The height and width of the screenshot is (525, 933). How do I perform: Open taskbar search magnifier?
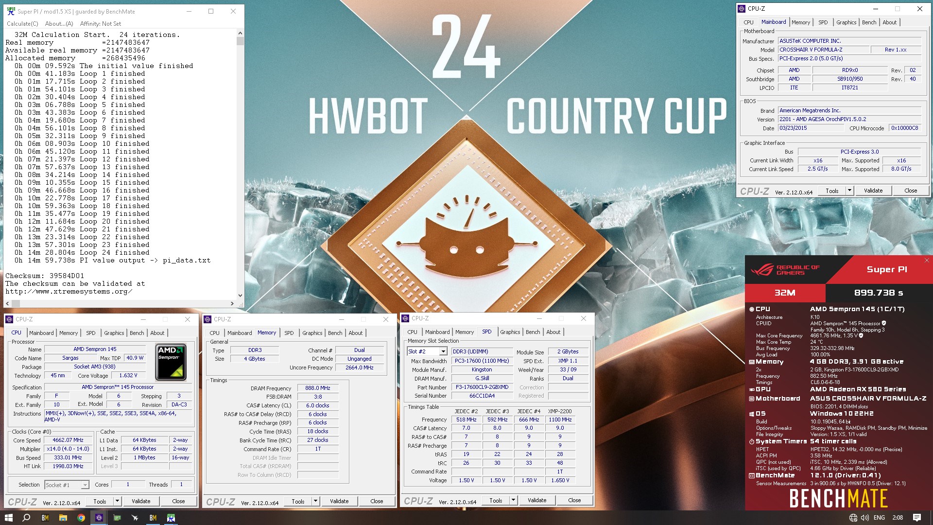click(26, 518)
